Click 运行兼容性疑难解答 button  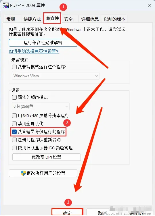pos(43,43)
